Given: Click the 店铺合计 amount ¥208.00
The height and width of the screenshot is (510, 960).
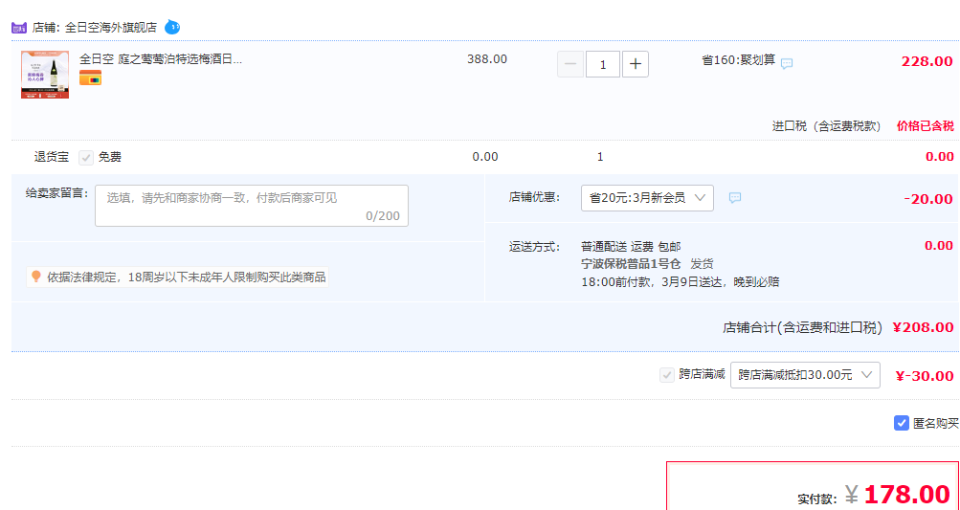Looking at the screenshot, I should [x=924, y=327].
